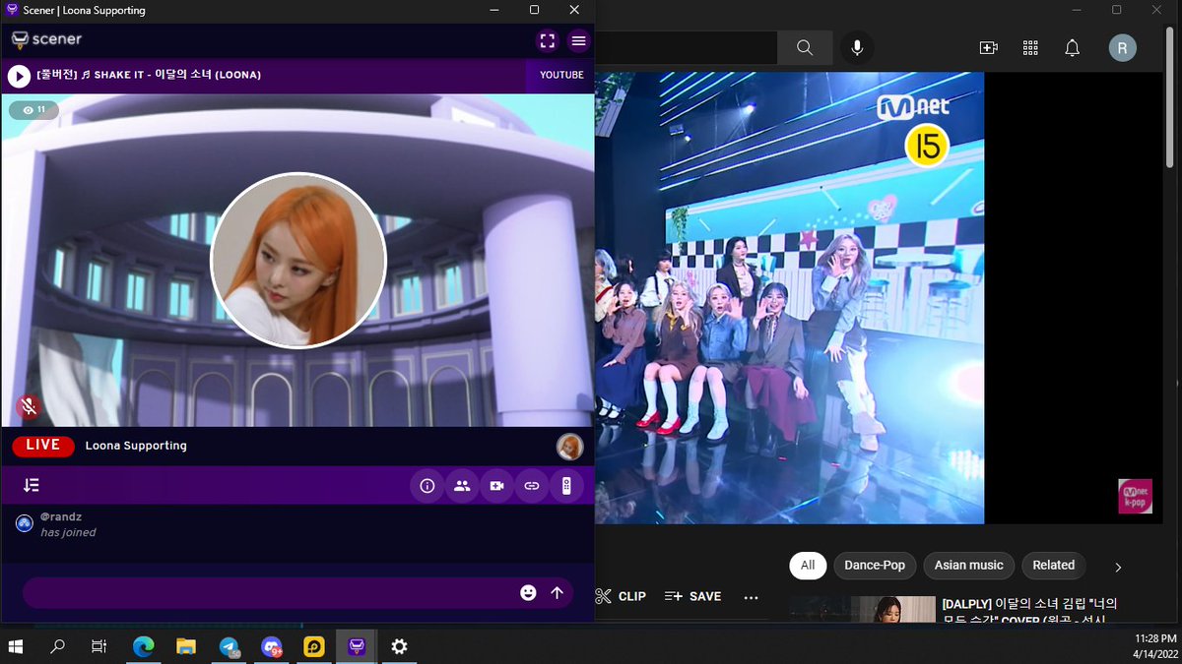
Task: Unmute the microphone in Scener
Action: pyautogui.click(x=30, y=406)
